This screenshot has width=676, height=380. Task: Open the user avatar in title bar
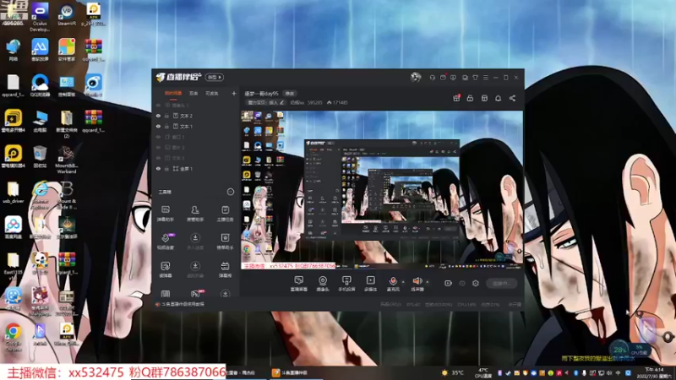click(x=416, y=77)
